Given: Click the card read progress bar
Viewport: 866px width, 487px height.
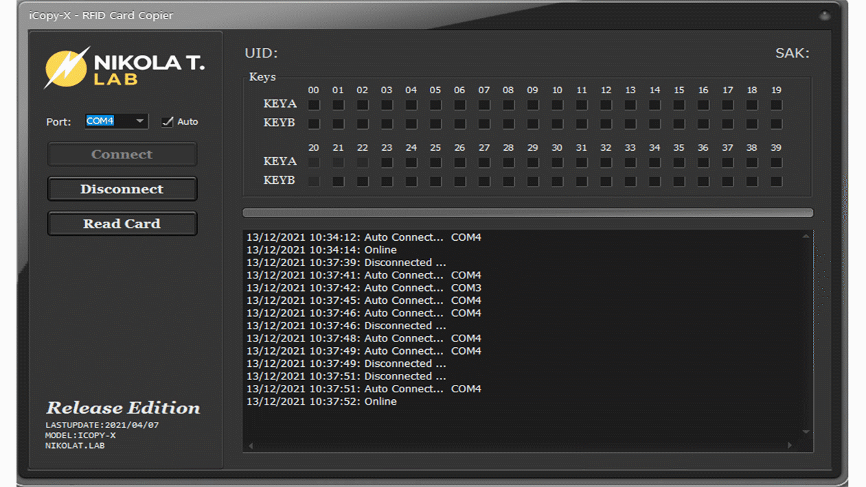Looking at the screenshot, I should pos(527,213).
